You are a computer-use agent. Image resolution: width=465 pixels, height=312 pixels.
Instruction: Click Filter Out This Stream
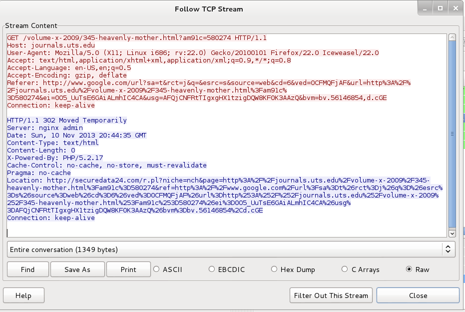[332, 295]
